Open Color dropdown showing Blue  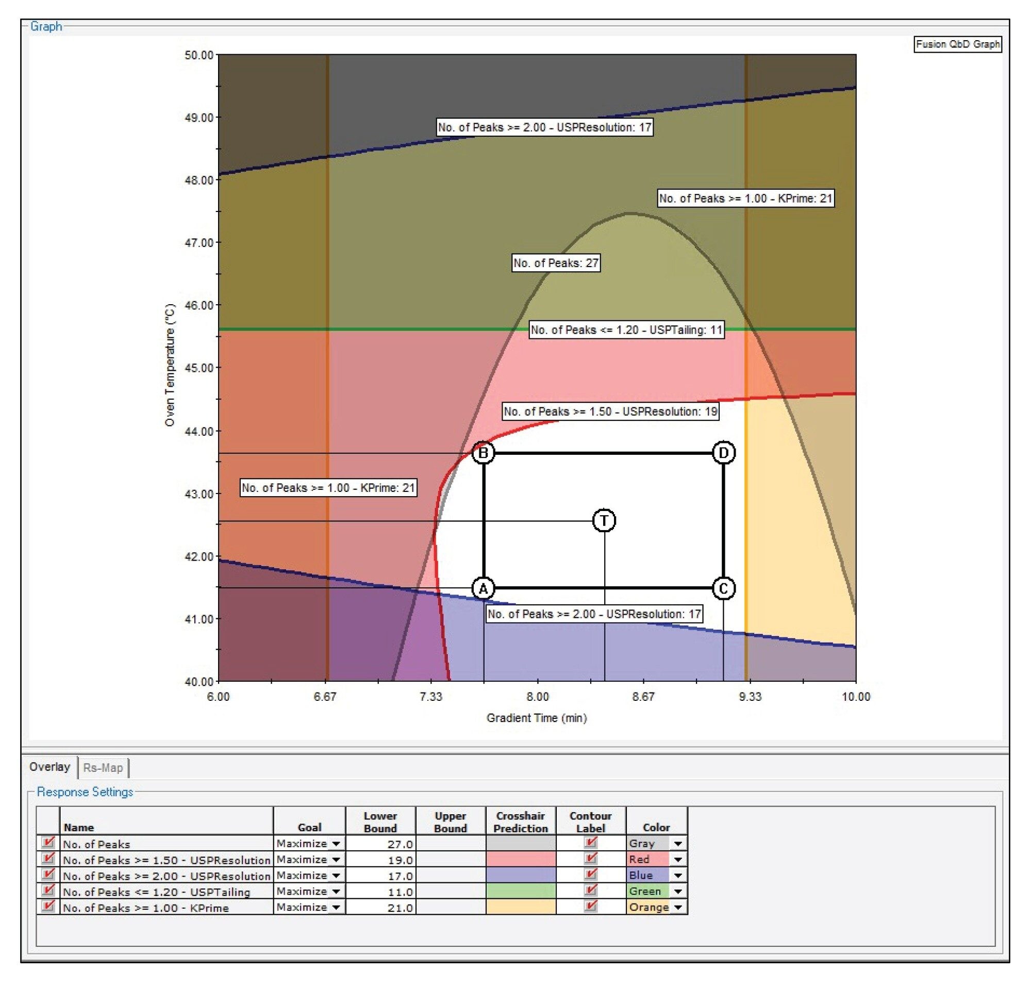pos(678,875)
